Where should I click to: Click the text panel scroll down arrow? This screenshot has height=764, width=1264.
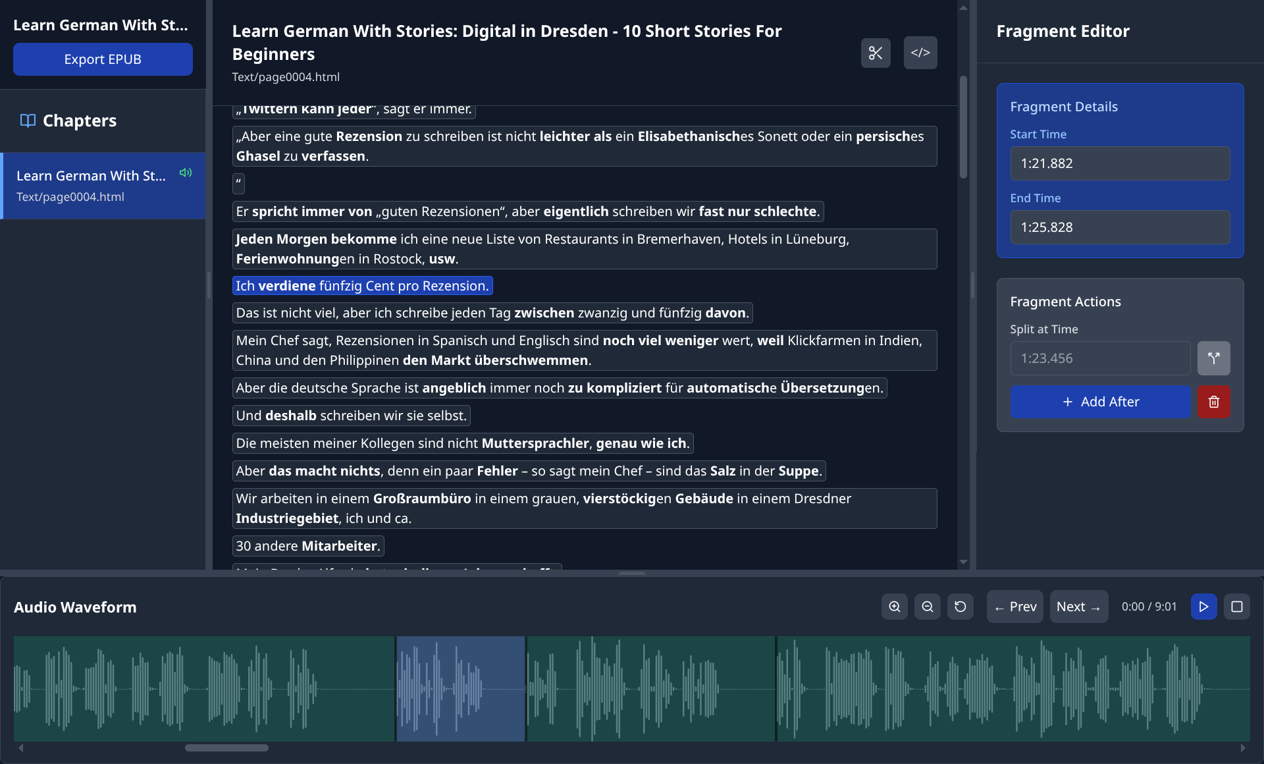[963, 562]
